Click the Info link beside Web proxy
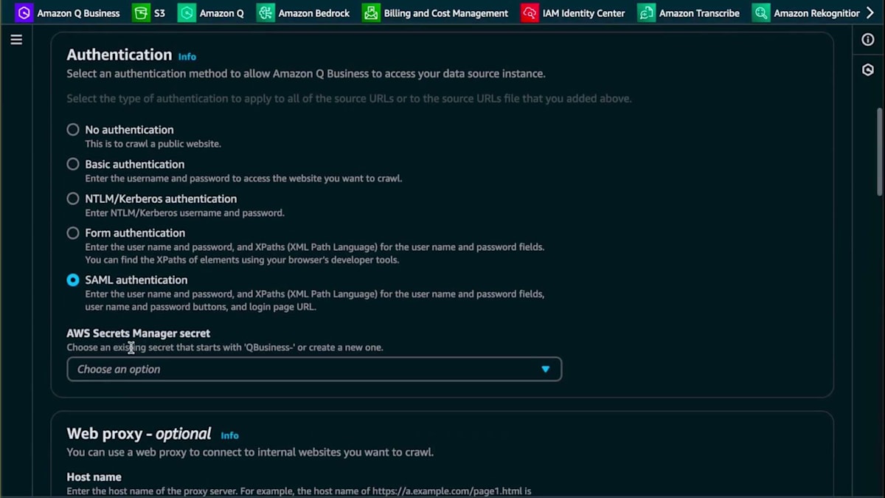The height and width of the screenshot is (498, 885). click(229, 436)
